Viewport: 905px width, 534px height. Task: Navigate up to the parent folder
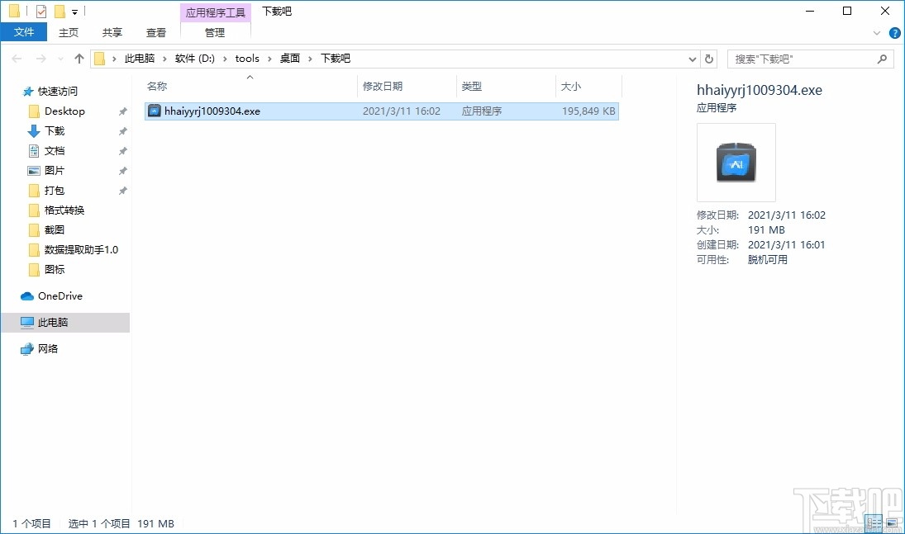point(79,59)
